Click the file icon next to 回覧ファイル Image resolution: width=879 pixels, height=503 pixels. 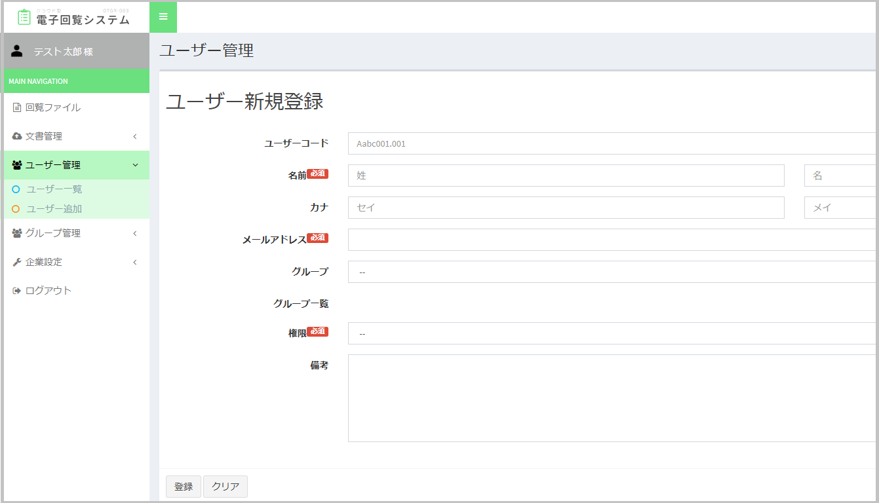pyautogui.click(x=17, y=107)
